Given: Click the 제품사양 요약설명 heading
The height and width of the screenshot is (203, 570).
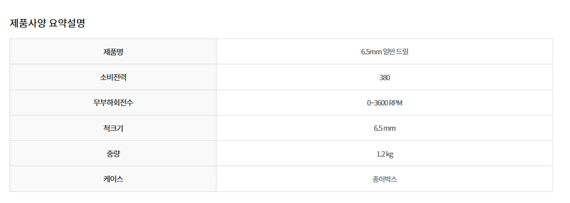Looking at the screenshot, I should (x=47, y=24).
